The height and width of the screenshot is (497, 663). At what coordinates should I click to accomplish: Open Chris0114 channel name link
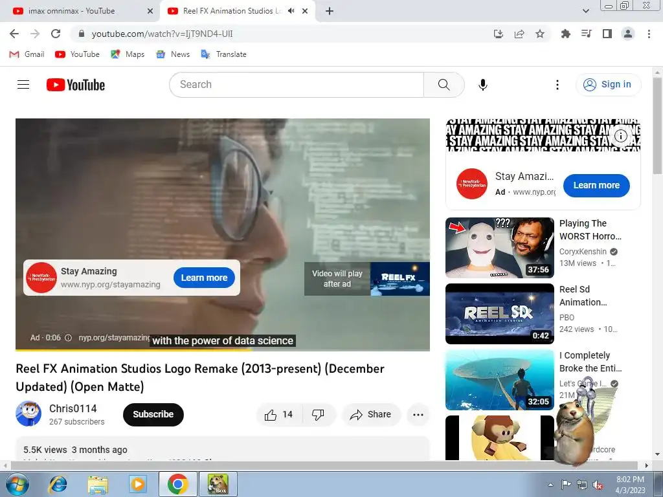[73, 409]
